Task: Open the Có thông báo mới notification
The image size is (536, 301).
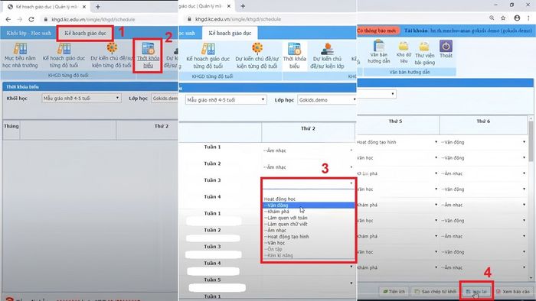Action: [x=377, y=31]
